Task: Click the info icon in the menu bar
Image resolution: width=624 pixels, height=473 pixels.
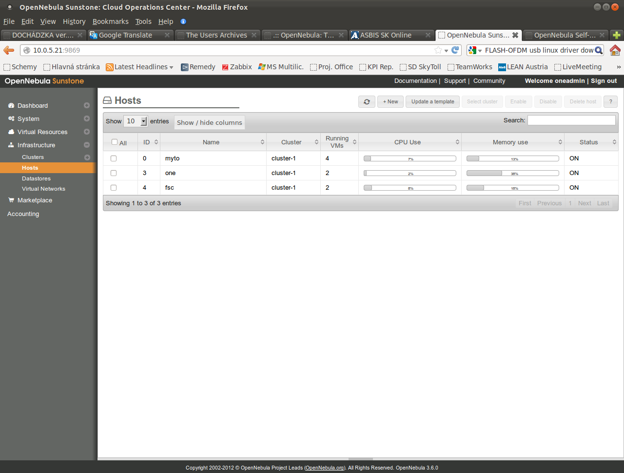Action: [x=183, y=21]
